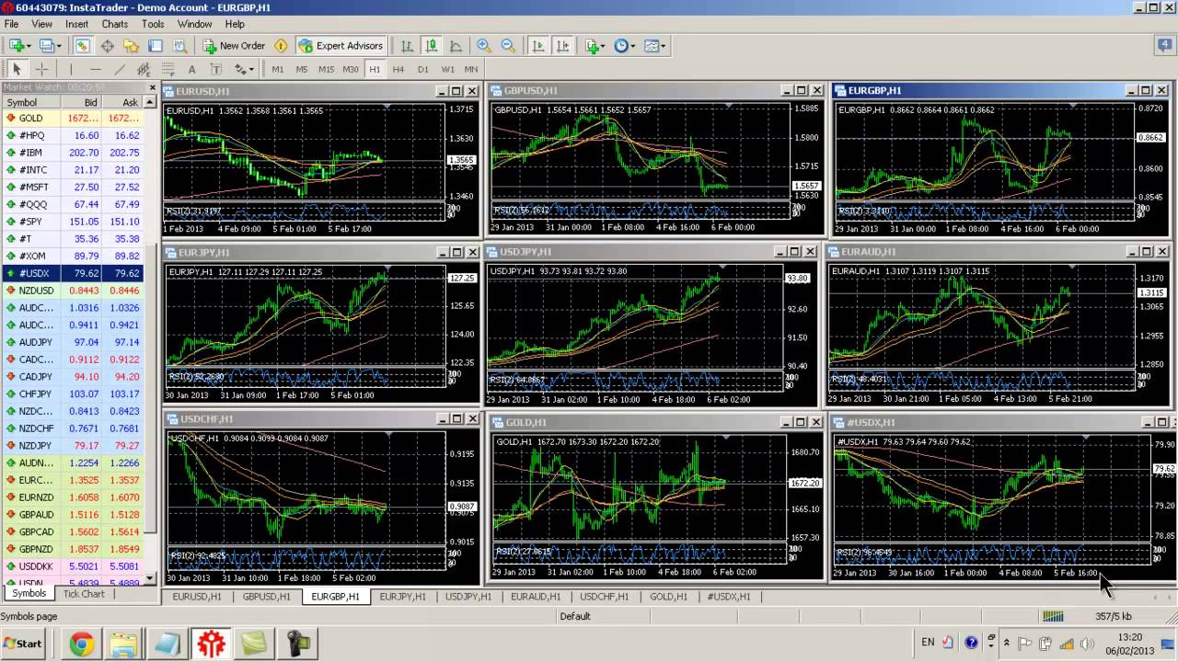Open the Tools menu
The height and width of the screenshot is (662, 1178).
point(153,24)
